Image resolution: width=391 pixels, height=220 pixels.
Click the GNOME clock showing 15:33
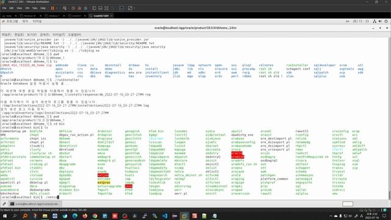[361, 21]
